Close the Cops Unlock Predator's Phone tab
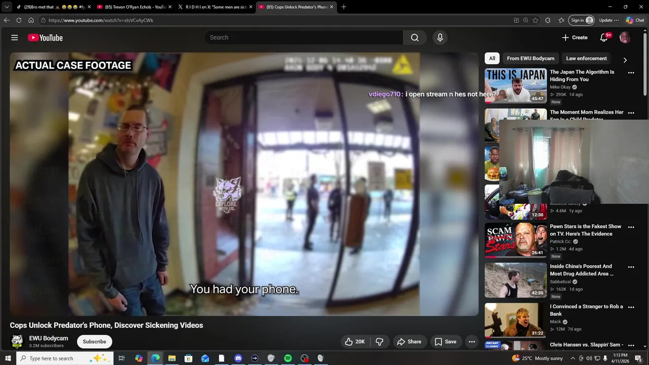This screenshot has width=649, height=365. click(x=332, y=7)
